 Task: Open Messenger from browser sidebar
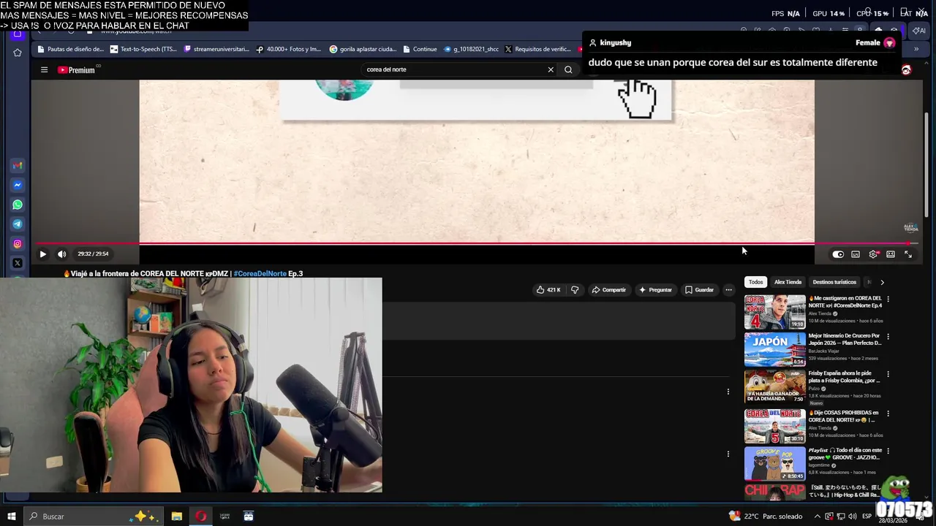(x=18, y=186)
